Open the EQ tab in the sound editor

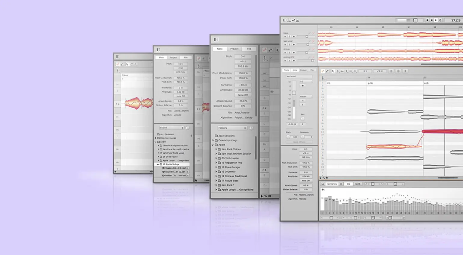coord(348,184)
